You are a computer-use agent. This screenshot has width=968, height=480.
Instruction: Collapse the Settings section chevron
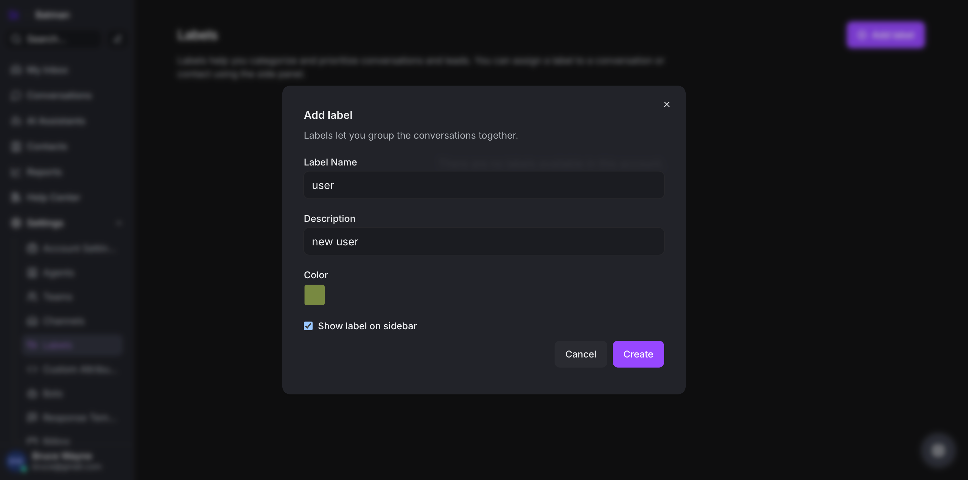(119, 223)
